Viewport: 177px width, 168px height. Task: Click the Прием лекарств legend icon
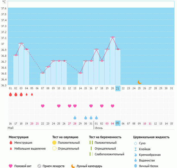coord(39,166)
